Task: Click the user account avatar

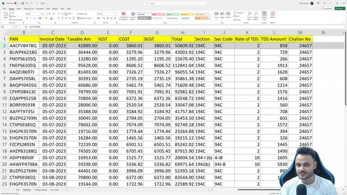Action: click(x=312, y=3)
